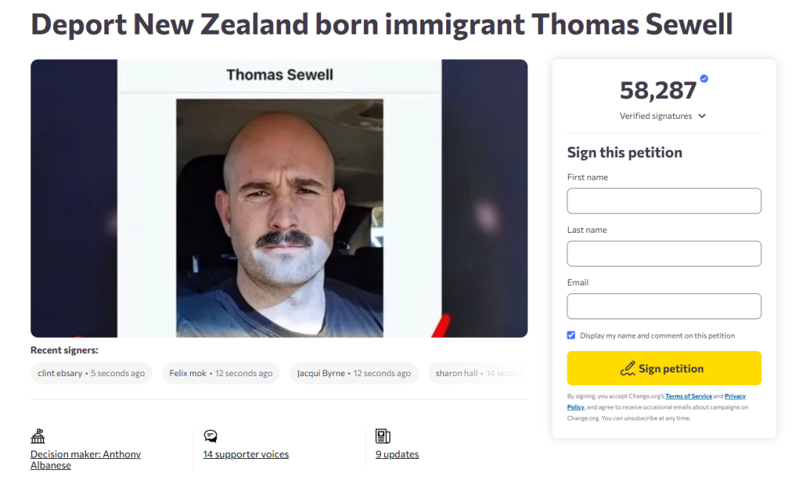Image resolution: width=799 pixels, height=487 pixels.
Task: Focus the First name field
Action: pyautogui.click(x=664, y=201)
